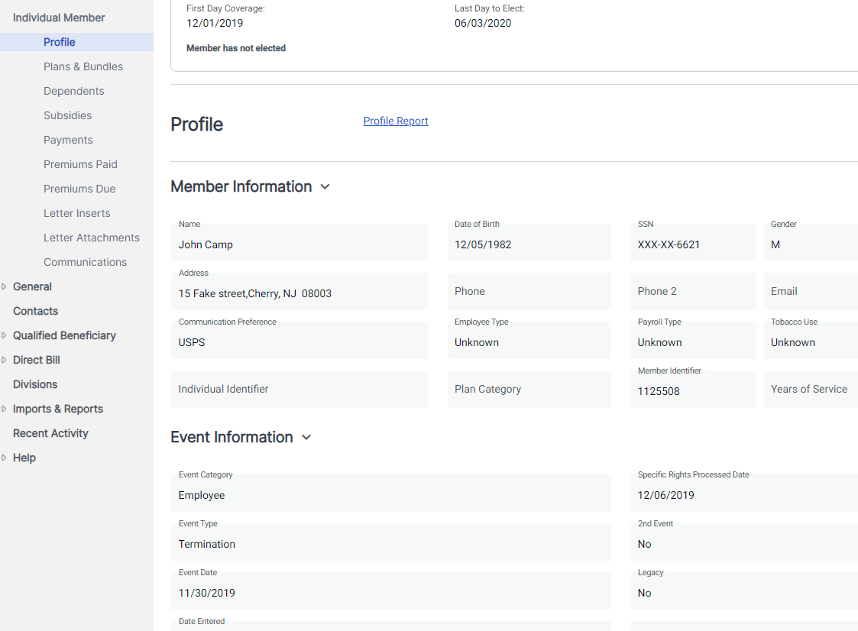Viewport: 858px width, 631px height.
Task: Click the SSN field
Action: click(693, 242)
